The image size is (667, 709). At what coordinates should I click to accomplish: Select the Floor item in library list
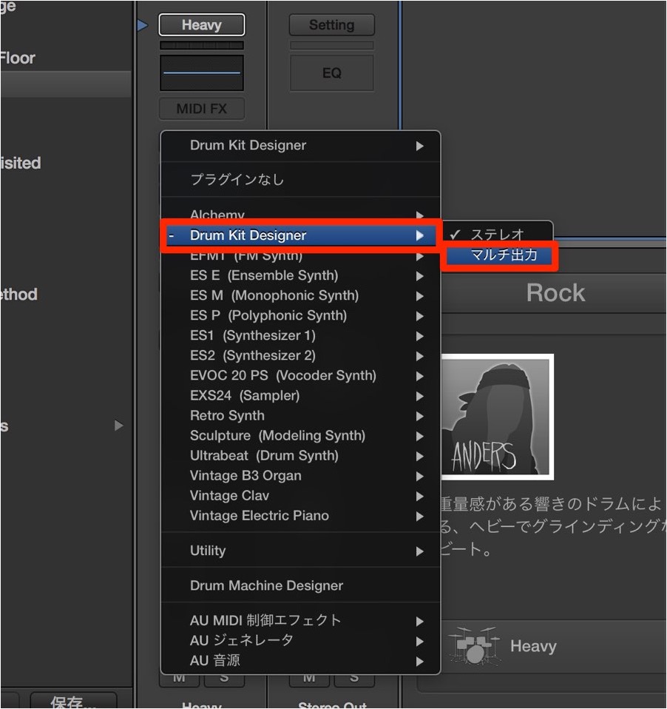pos(18,58)
